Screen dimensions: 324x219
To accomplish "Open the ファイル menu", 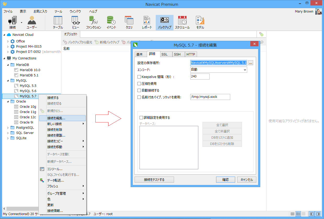I will tap(8, 12).
